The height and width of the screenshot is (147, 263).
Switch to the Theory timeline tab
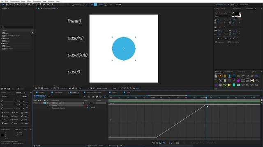(x=42, y=92)
